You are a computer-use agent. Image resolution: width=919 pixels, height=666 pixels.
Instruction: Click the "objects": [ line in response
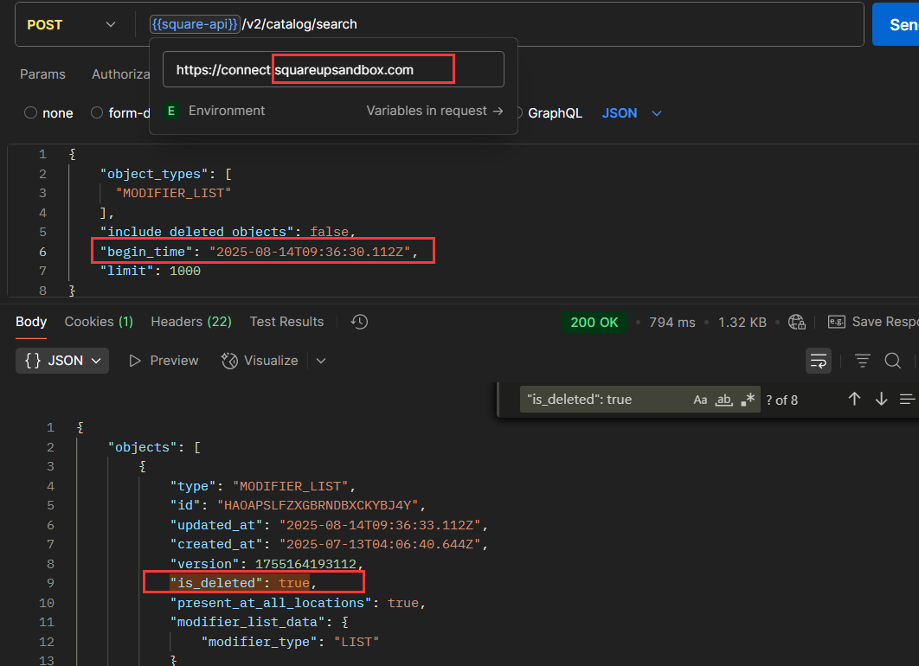point(154,447)
